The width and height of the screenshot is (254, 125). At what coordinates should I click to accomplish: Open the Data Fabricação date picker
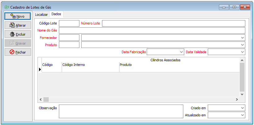181,52
